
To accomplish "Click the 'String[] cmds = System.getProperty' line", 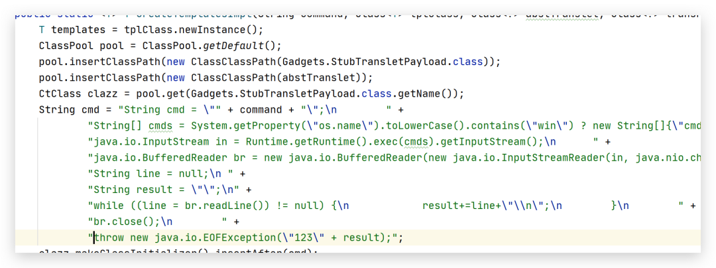I will pyautogui.click(x=394, y=125).
